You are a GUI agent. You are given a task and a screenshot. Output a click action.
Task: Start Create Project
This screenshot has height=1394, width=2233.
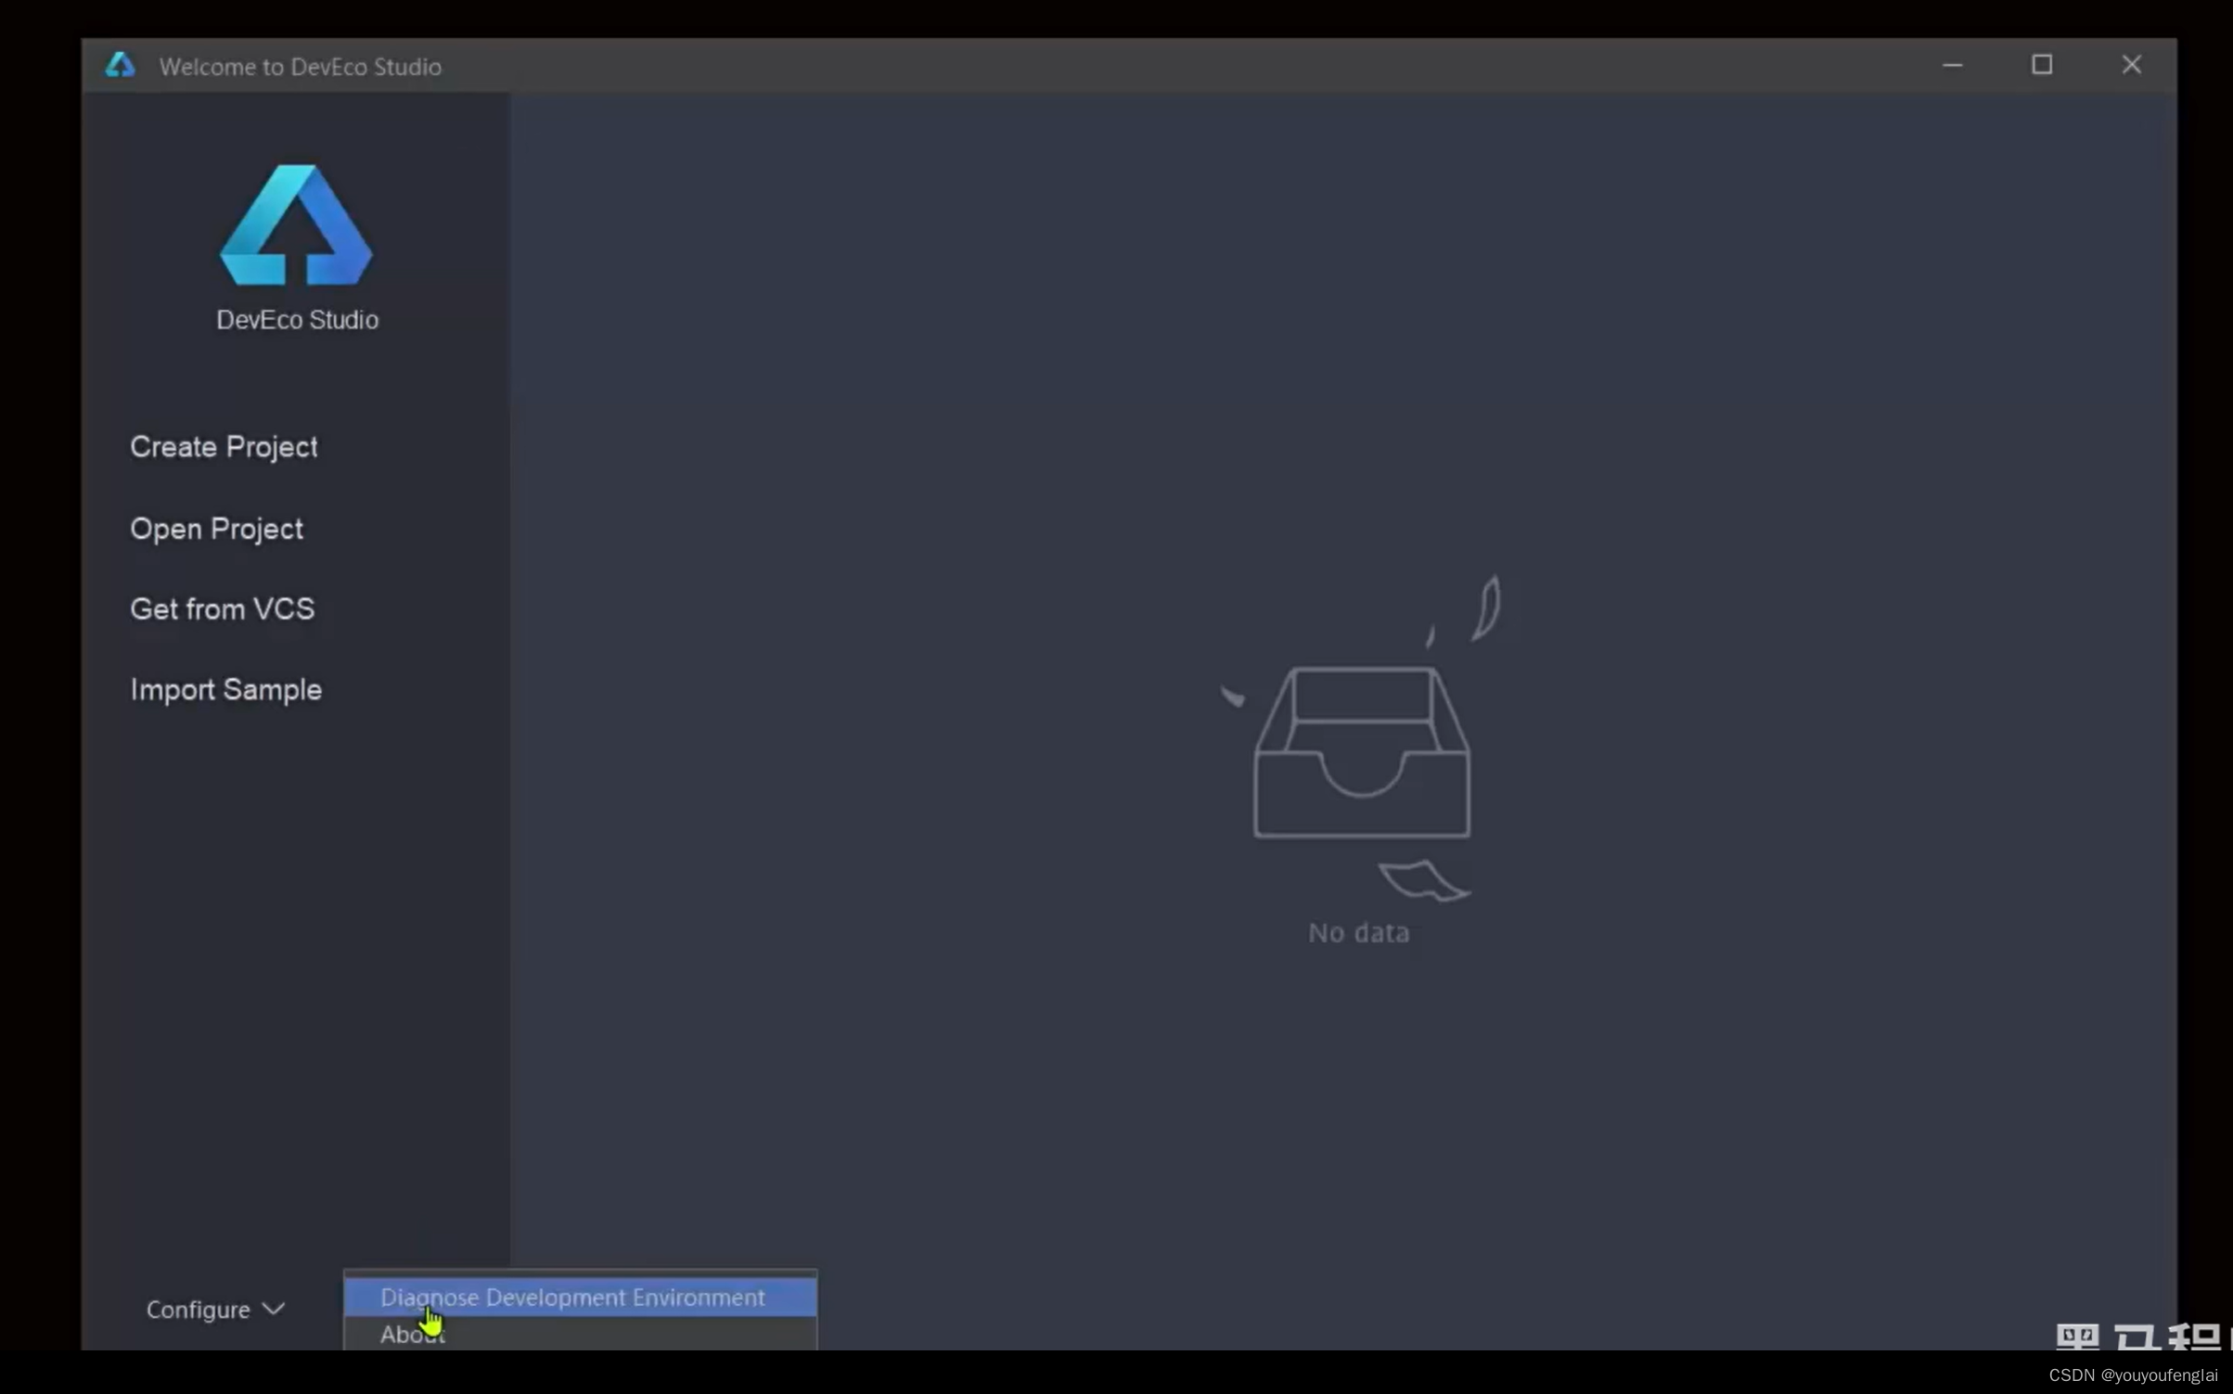pyautogui.click(x=224, y=447)
